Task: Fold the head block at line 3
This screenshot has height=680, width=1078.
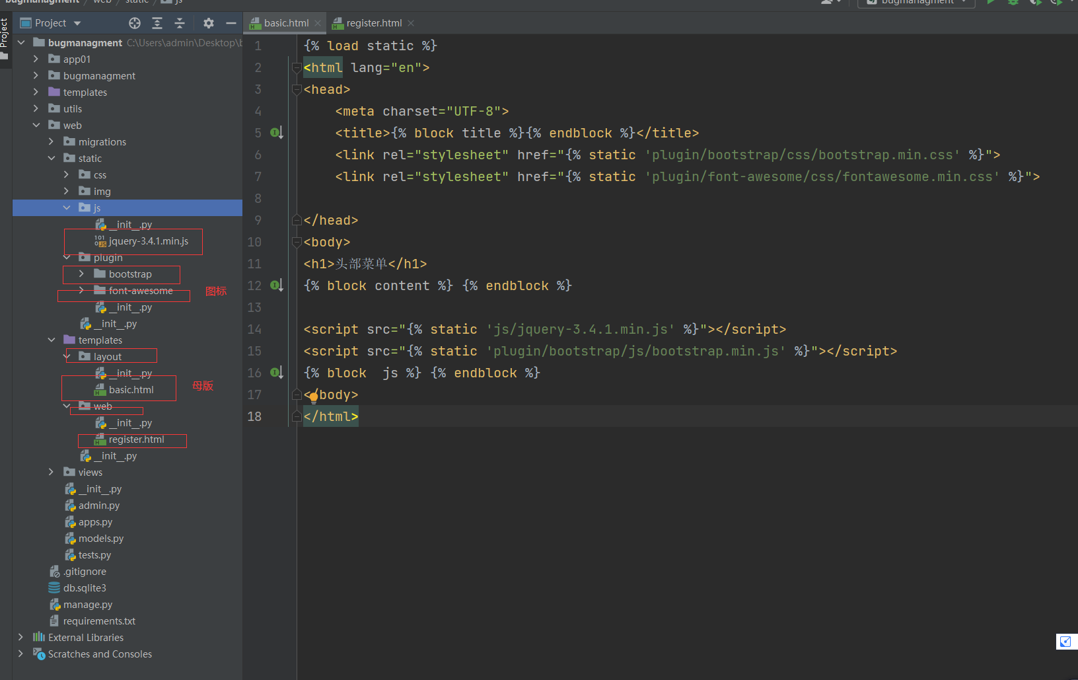Action: click(x=297, y=89)
